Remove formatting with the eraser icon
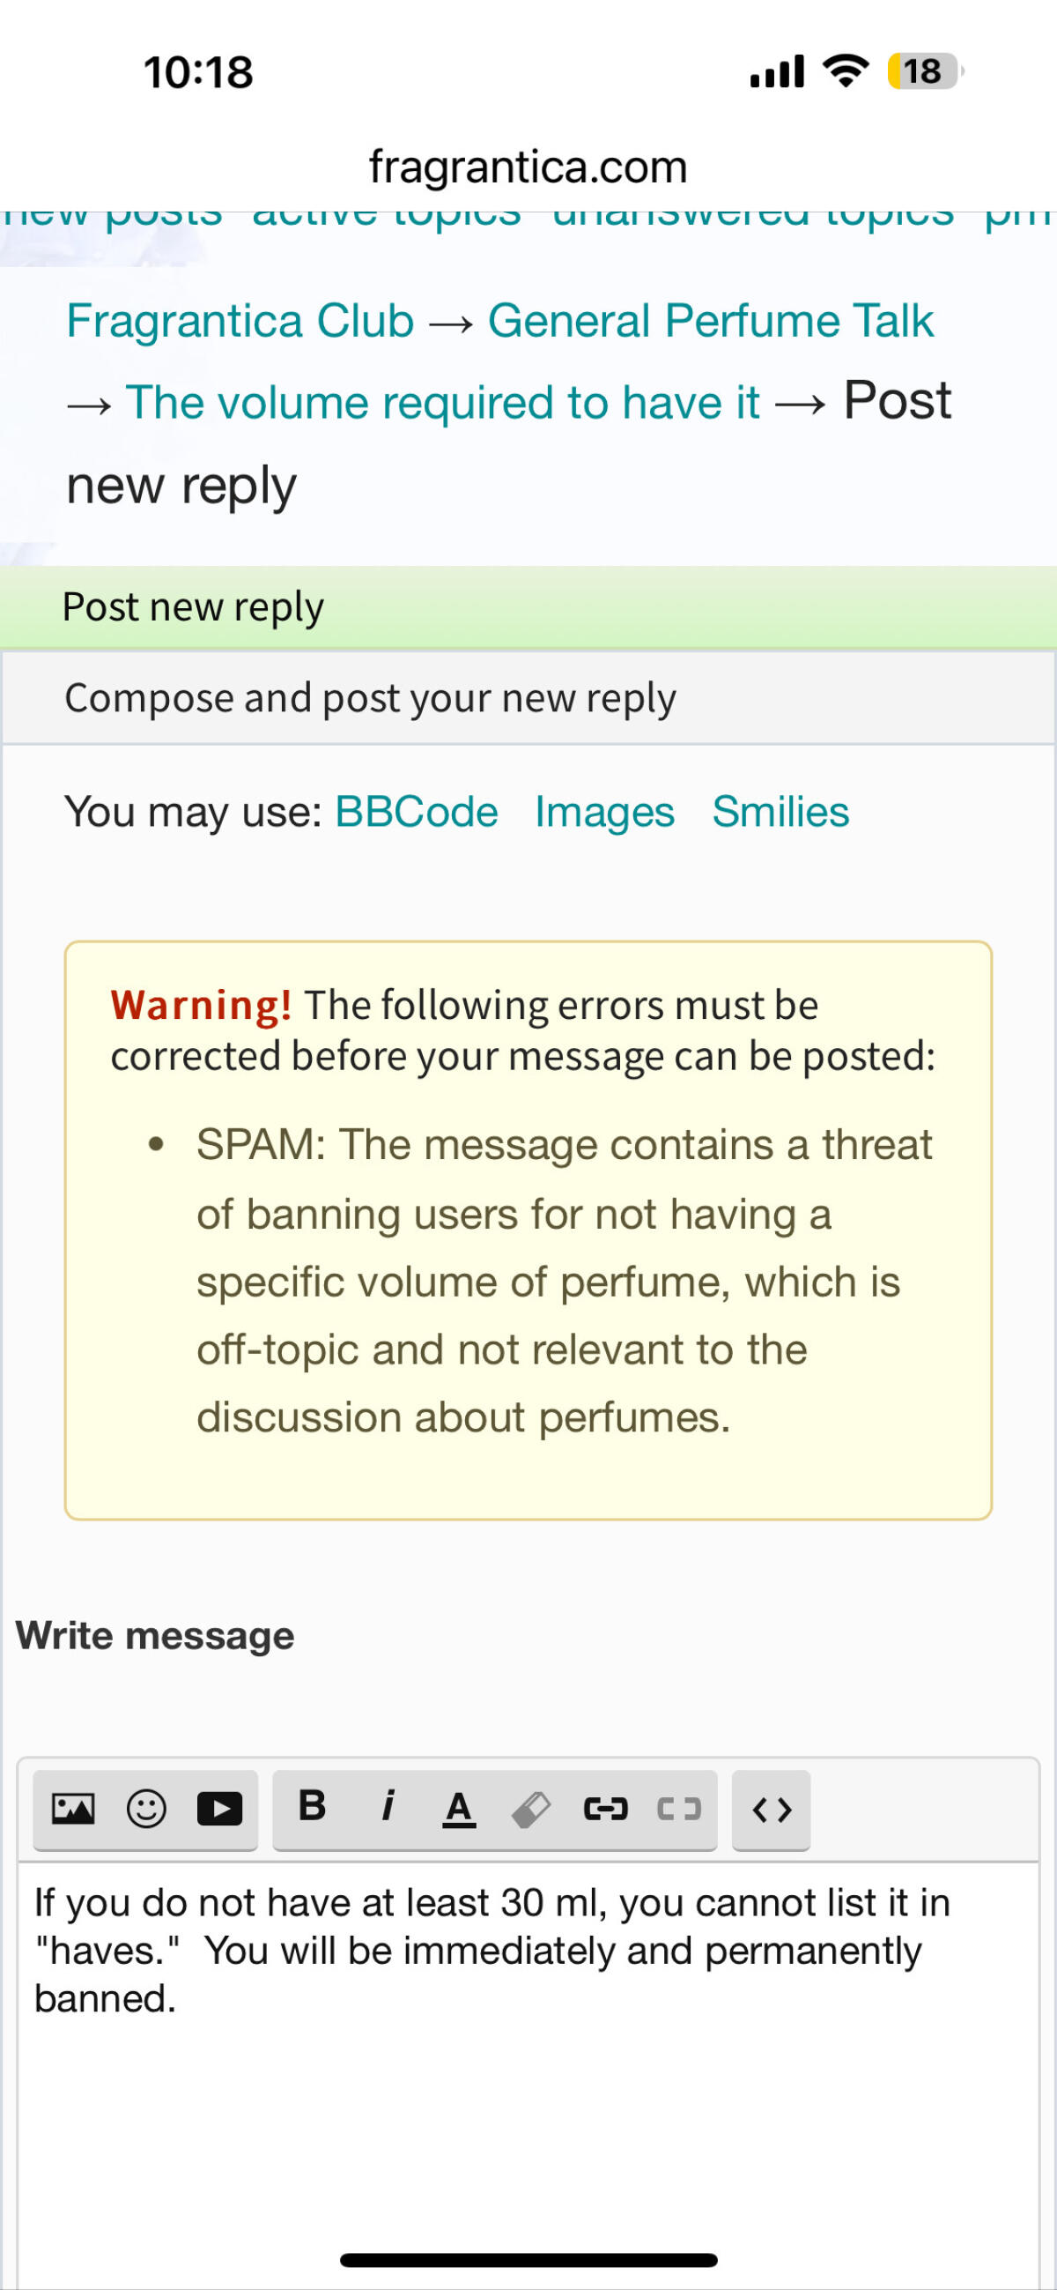 [532, 1809]
